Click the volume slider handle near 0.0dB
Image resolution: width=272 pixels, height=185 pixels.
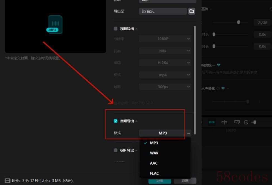click(x=239, y=22)
